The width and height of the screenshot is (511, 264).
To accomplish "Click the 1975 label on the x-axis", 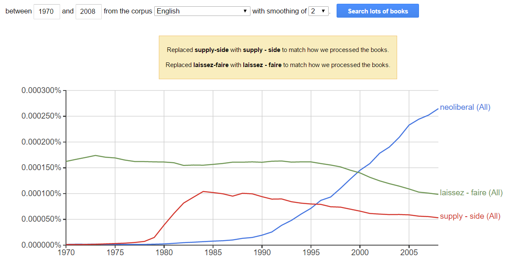I will click(x=115, y=253).
